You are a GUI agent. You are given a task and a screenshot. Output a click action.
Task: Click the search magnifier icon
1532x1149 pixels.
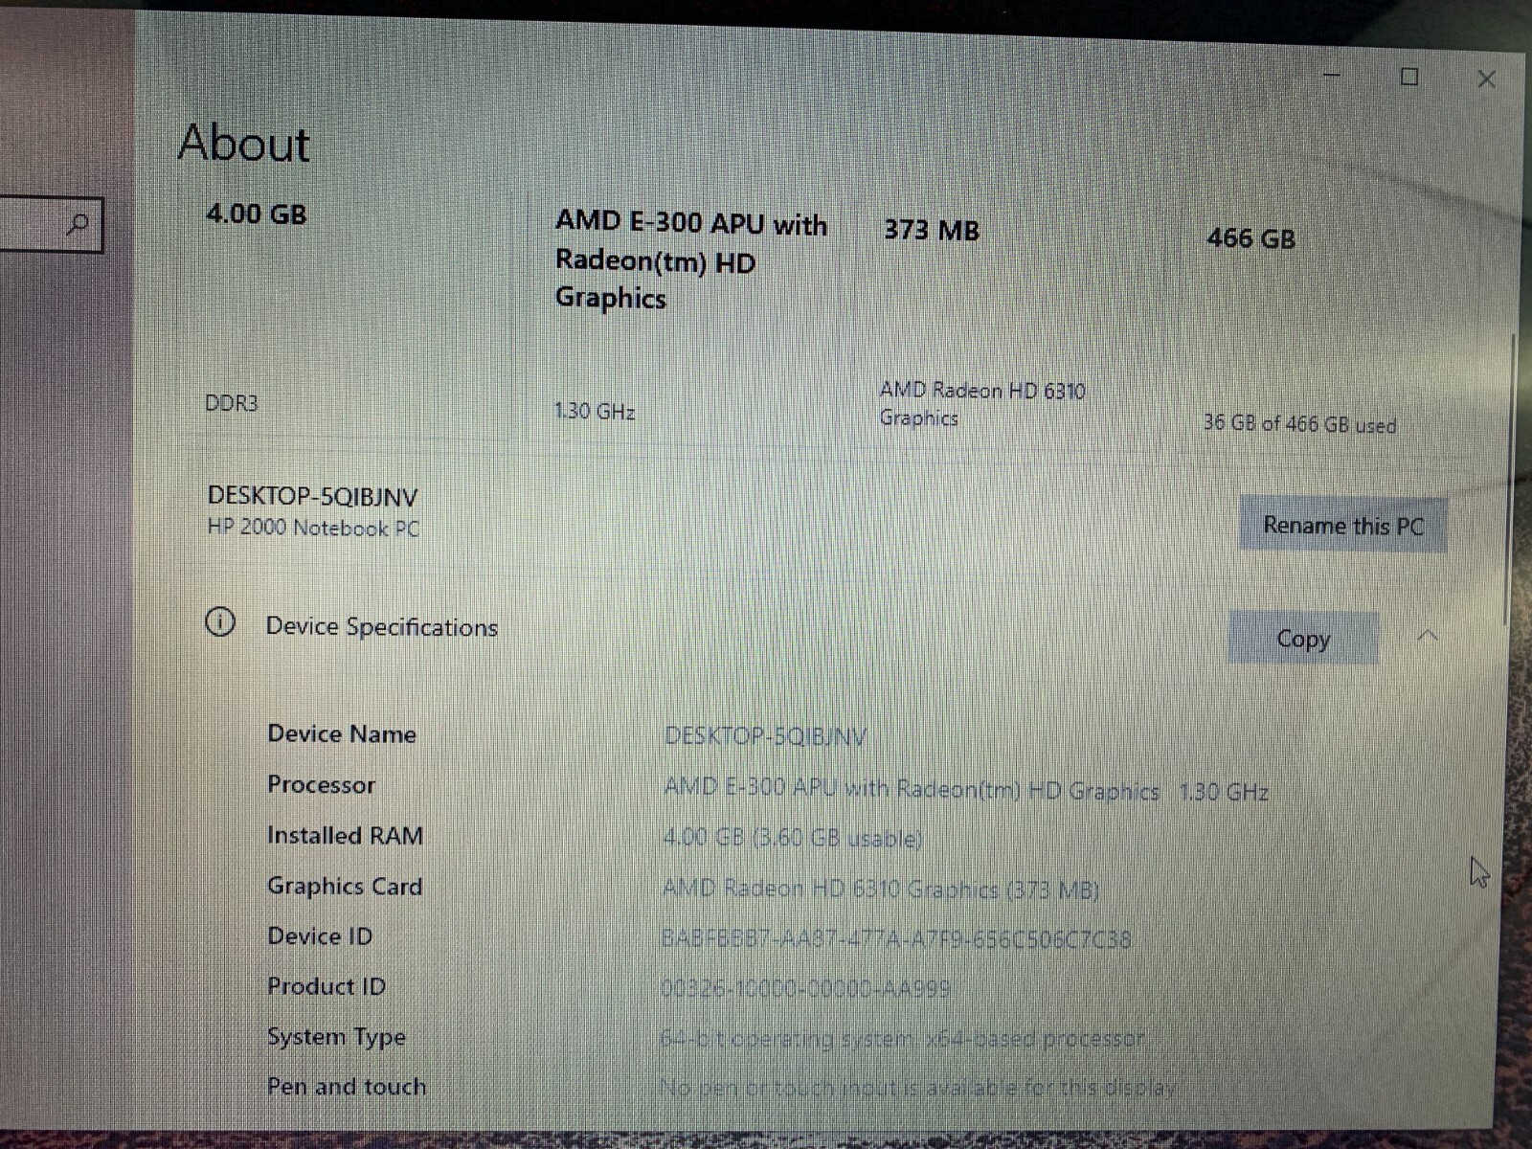79,225
